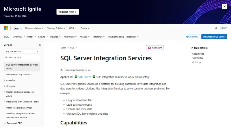Viewport: 231px width, 127px height.
Task: Click the SQL breadcrumb link
Action: click(x=72, y=48)
